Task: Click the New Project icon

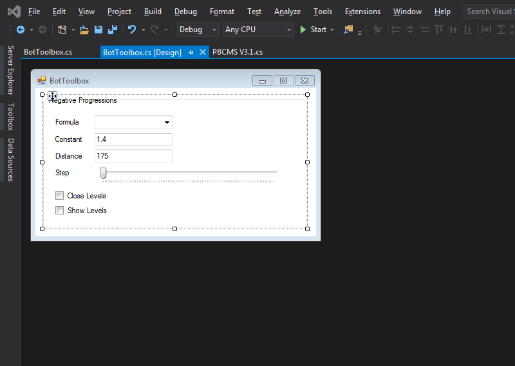Action: point(62,30)
